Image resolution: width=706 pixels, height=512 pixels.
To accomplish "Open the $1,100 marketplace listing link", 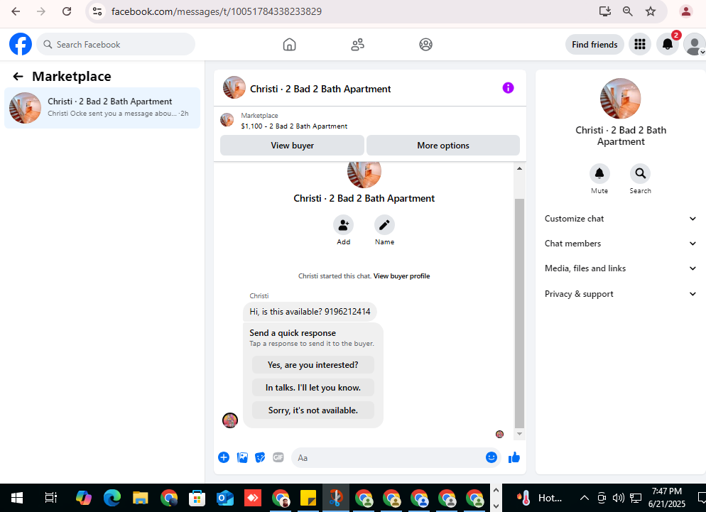I will (x=294, y=126).
